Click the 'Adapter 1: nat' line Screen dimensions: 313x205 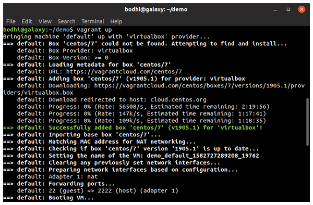(x=57, y=176)
